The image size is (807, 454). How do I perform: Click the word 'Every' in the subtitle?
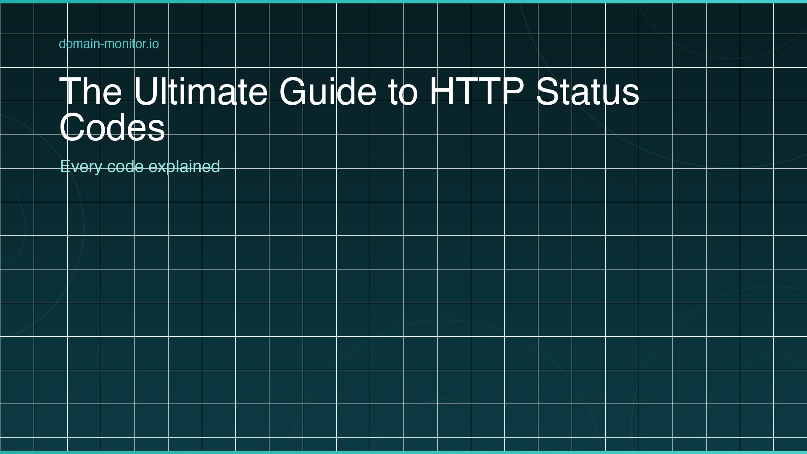(81, 166)
